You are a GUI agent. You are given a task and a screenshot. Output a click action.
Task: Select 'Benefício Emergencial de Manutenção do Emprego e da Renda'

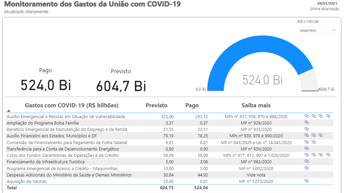[x=67, y=130]
